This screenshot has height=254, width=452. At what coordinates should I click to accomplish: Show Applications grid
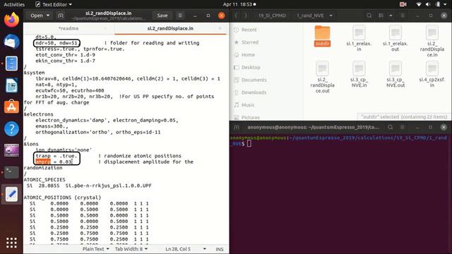[11, 243]
